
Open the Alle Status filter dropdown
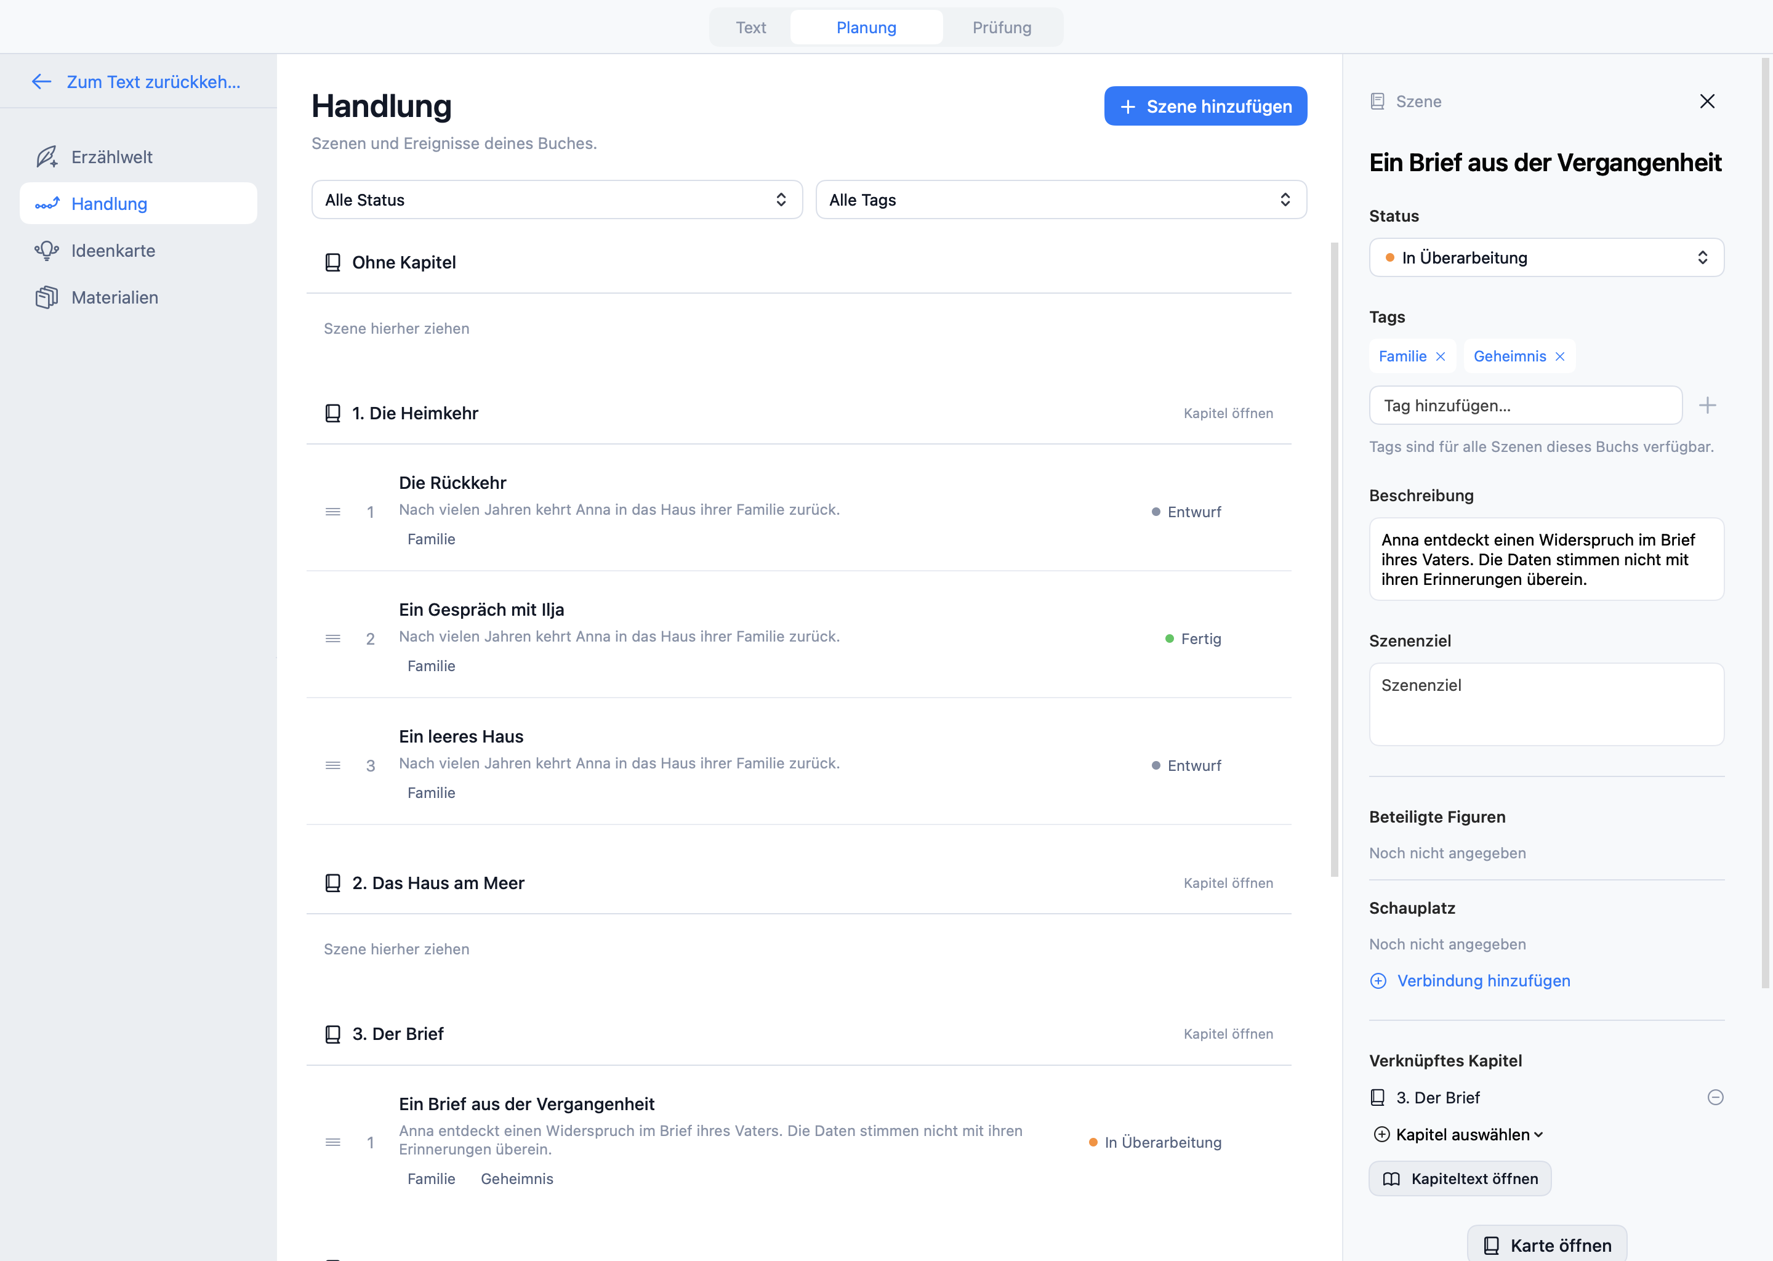coord(557,199)
